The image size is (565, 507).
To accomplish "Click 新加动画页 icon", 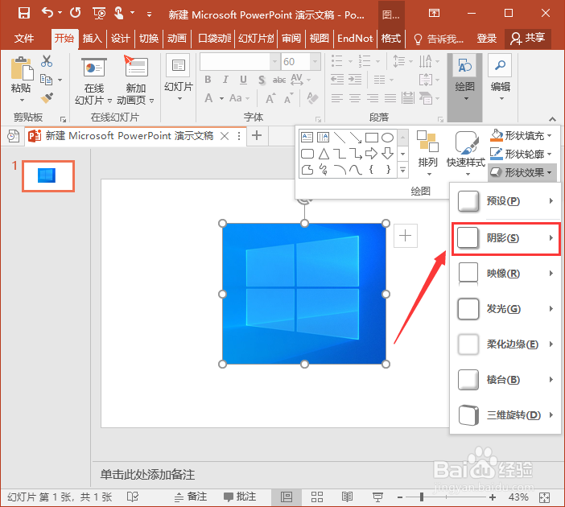I will 136,67.
